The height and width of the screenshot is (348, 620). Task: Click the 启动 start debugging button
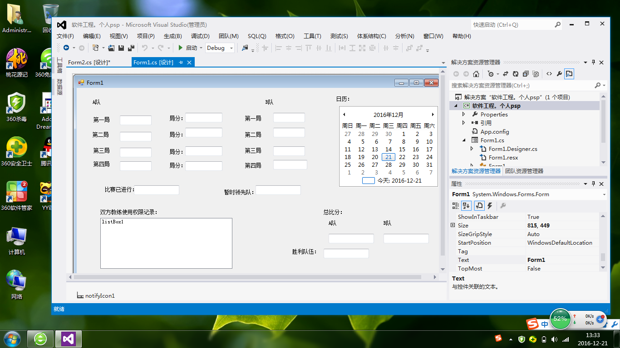(x=188, y=48)
